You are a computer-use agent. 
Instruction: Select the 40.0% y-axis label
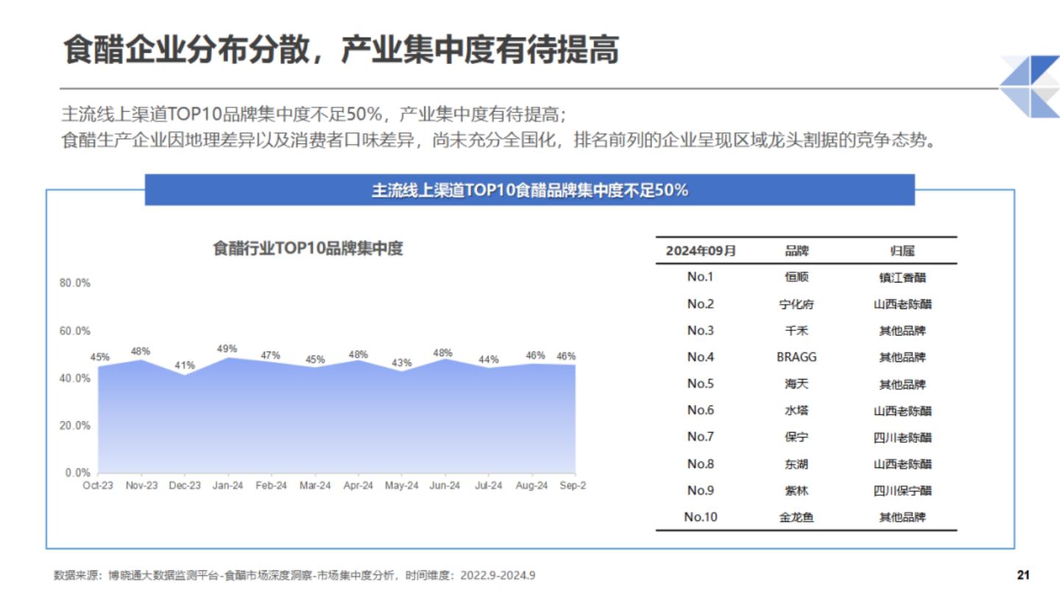point(75,378)
